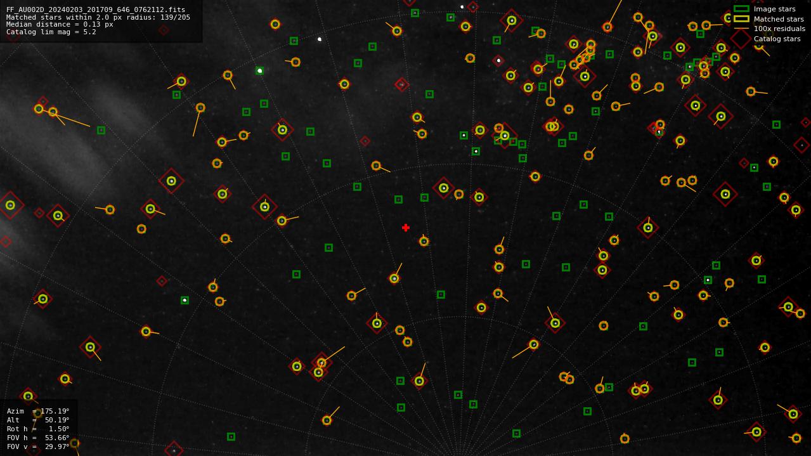Click the 'Catalog stars' legend label
Viewport: 811px width, 456px height.
tap(777, 39)
